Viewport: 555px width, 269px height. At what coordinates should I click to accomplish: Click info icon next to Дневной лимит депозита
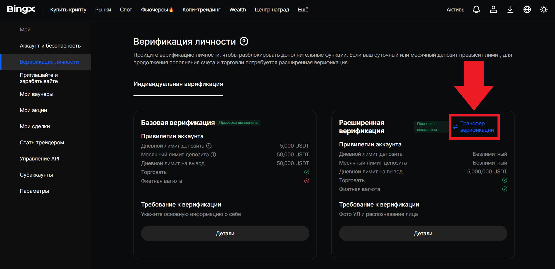pyautogui.click(x=209, y=146)
